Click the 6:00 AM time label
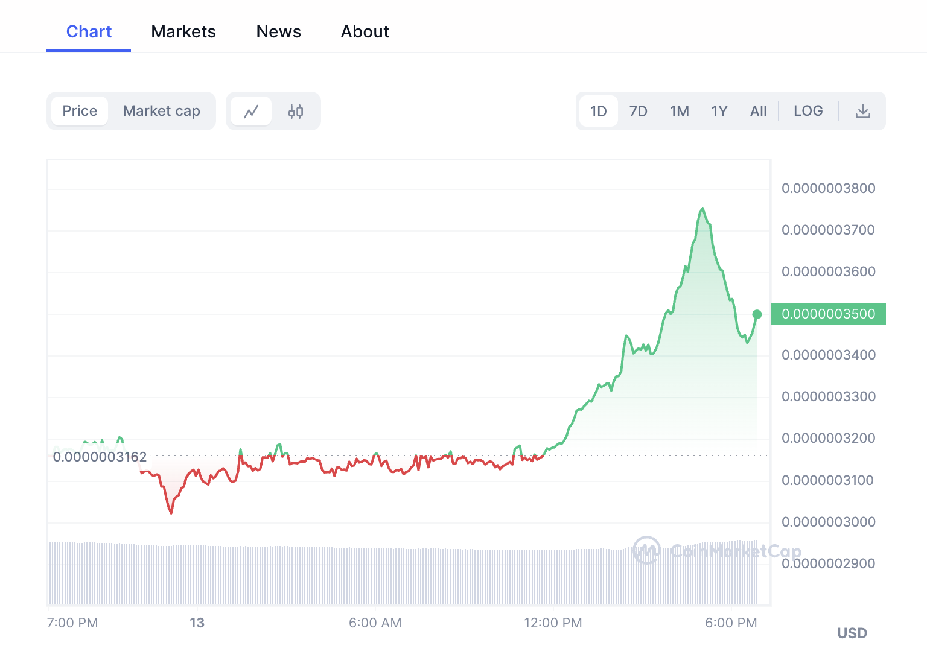 375,623
